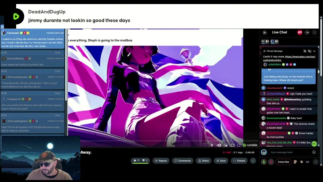
Task: Click the Rumble logo on rant banner
Action: click(16, 16)
